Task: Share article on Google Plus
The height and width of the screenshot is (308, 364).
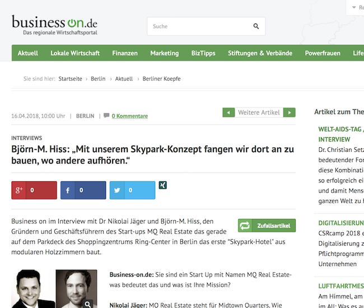Action: [x=34, y=190]
